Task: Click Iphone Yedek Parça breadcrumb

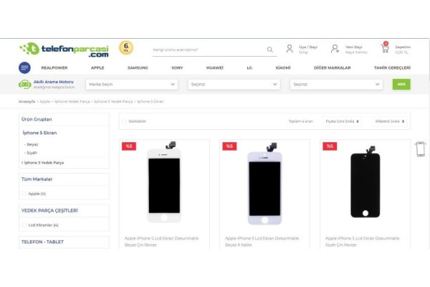Action: click(72, 102)
